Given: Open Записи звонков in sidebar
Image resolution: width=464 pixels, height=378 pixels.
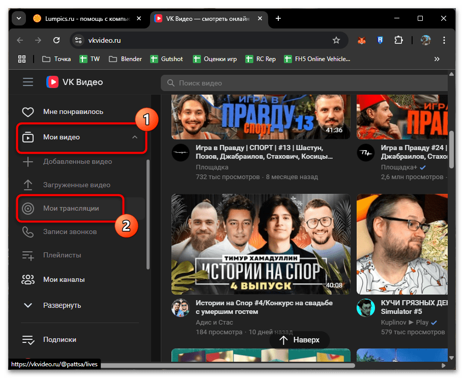Looking at the screenshot, I should pos(70,231).
